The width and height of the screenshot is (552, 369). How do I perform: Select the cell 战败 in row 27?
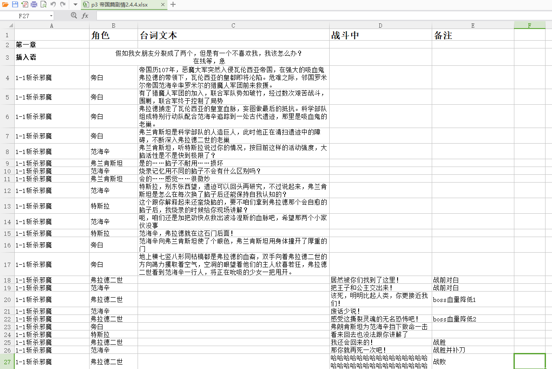coord(473,361)
